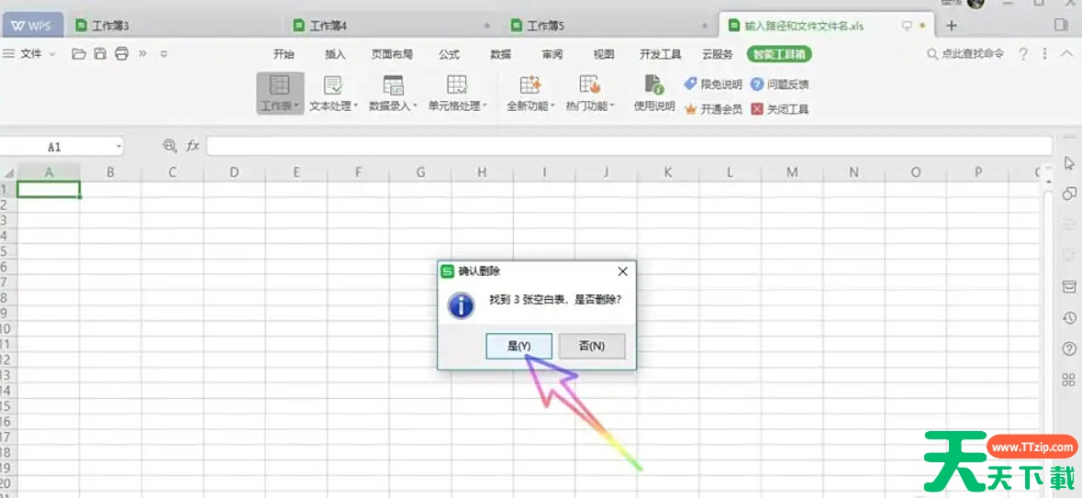Switch to the 云服务 ribbon tab
The image size is (1082, 498).
click(718, 54)
